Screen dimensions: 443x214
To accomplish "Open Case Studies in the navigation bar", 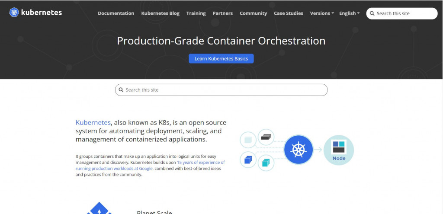I will coord(289,13).
